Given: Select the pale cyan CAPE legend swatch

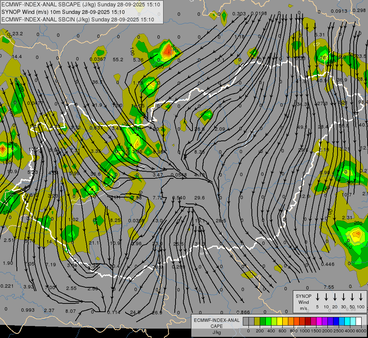Looking at the screenshot, I should (353, 321).
